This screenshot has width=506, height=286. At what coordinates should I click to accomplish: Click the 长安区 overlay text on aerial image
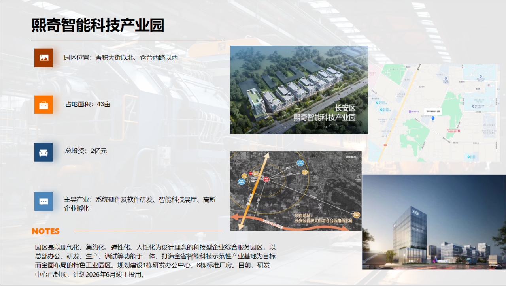[x=345, y=108]
